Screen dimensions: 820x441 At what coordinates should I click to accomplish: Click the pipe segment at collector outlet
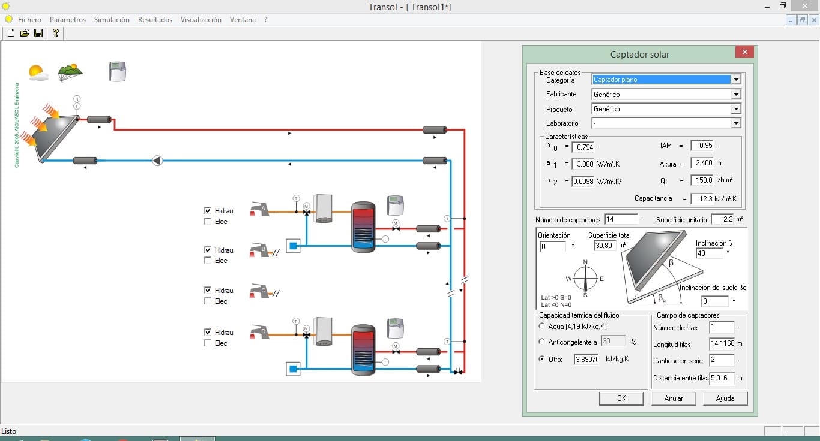click(x=98, y=120)
